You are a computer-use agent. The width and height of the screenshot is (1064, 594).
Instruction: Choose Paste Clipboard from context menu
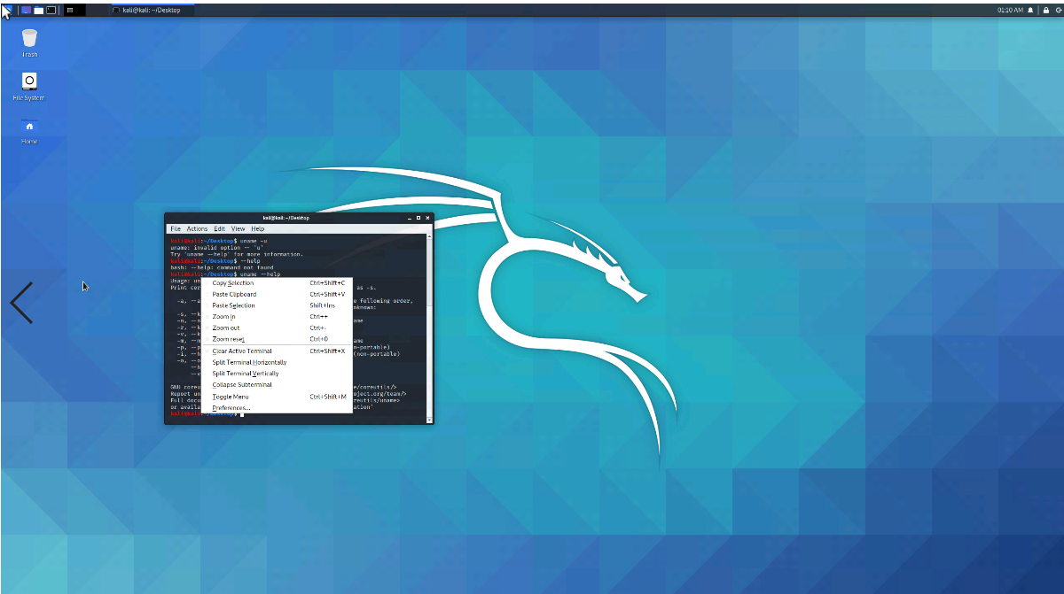click(x=278, y=294)
